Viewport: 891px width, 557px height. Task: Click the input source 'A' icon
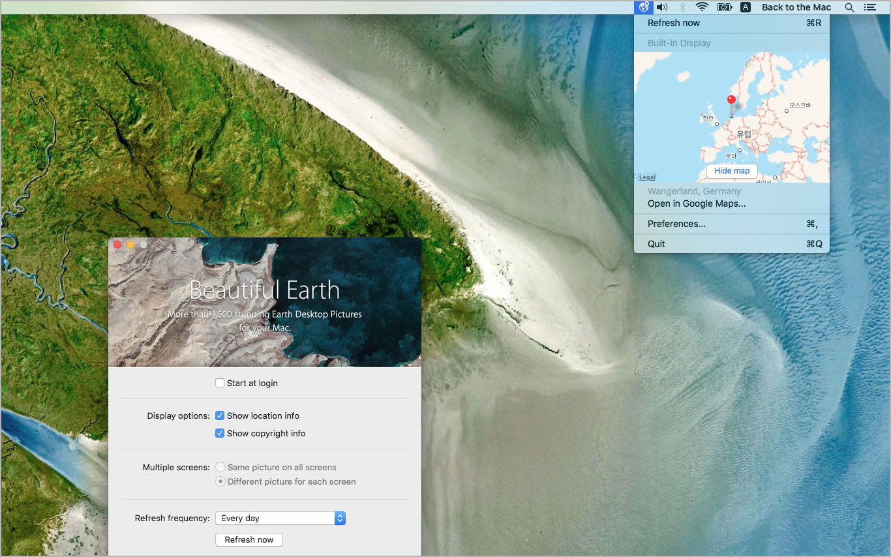tap(746, 7)
